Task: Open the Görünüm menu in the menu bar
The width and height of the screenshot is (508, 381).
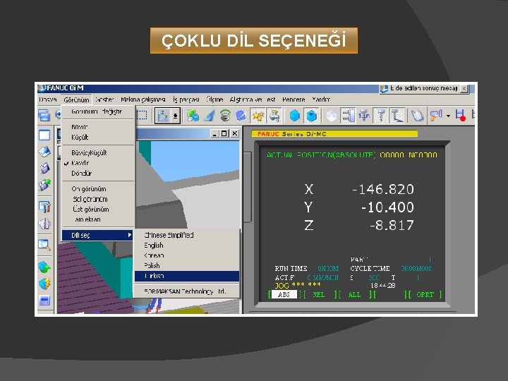Action: [x=76, y=99]
